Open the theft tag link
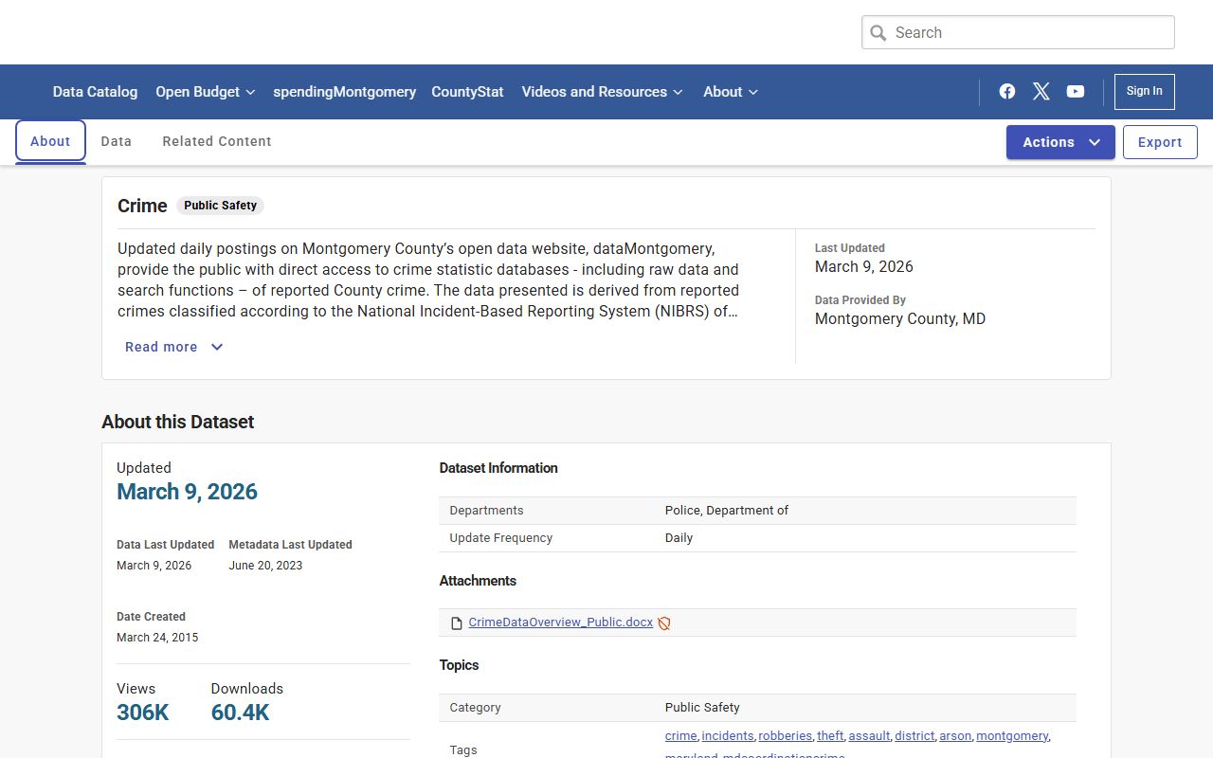The image size is (1213, 758). (830, 736)
